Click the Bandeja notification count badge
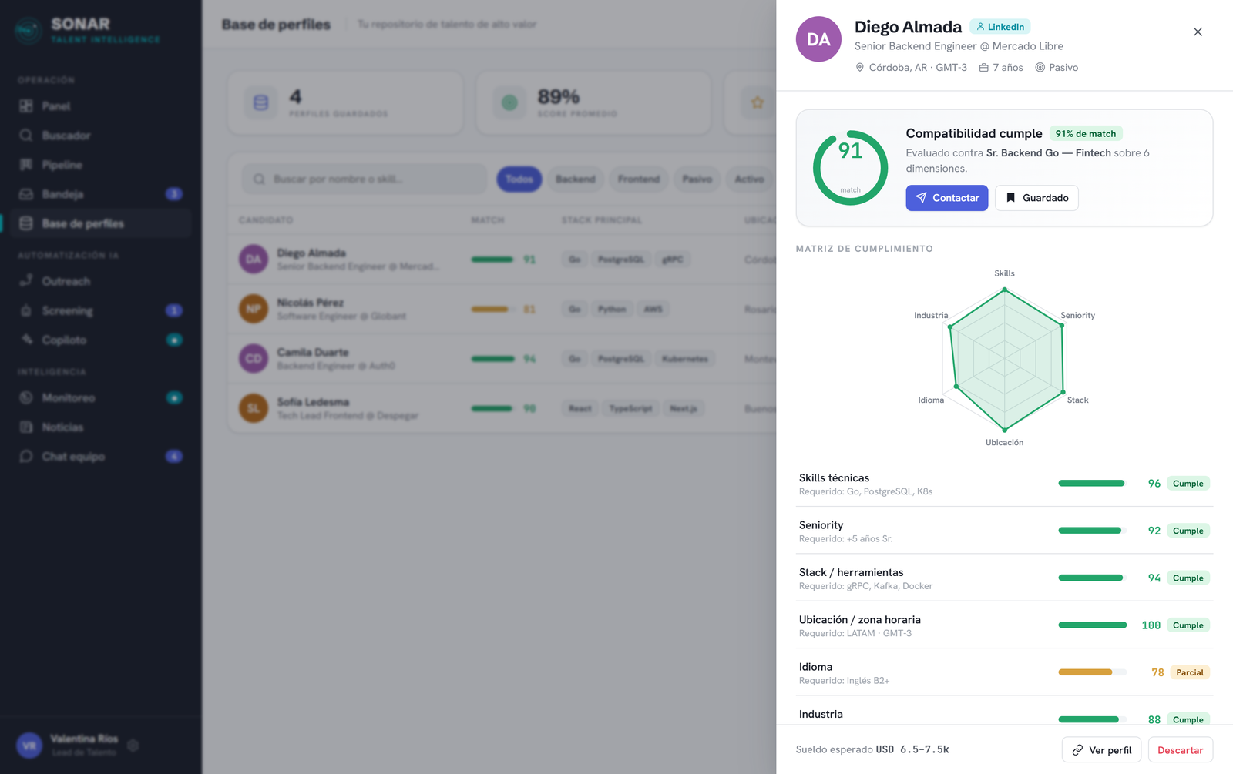1233x774 pixels. [174, 194]
